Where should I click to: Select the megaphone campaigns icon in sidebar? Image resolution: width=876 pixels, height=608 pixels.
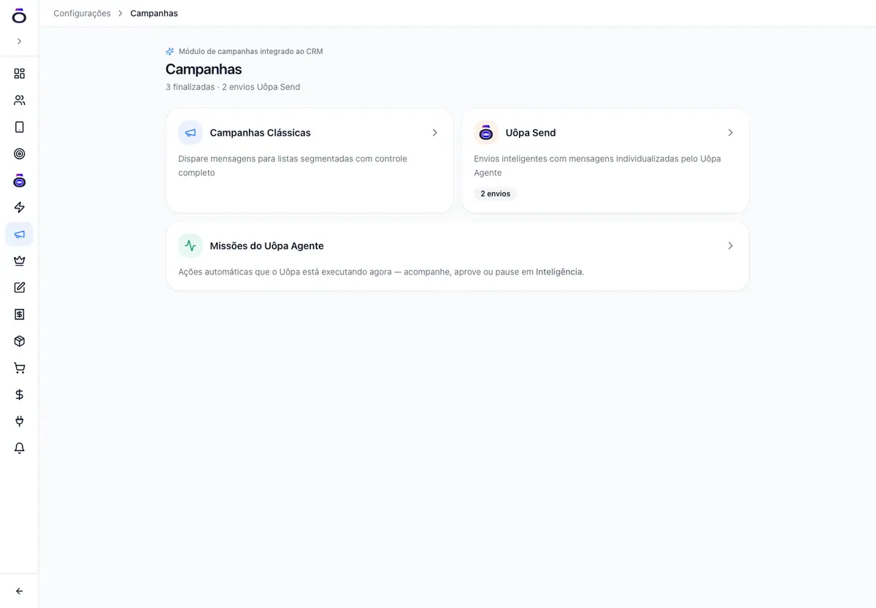coord(19,234)
